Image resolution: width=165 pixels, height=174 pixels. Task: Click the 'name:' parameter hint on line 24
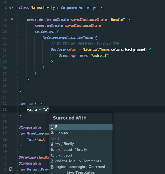(83, 55)
